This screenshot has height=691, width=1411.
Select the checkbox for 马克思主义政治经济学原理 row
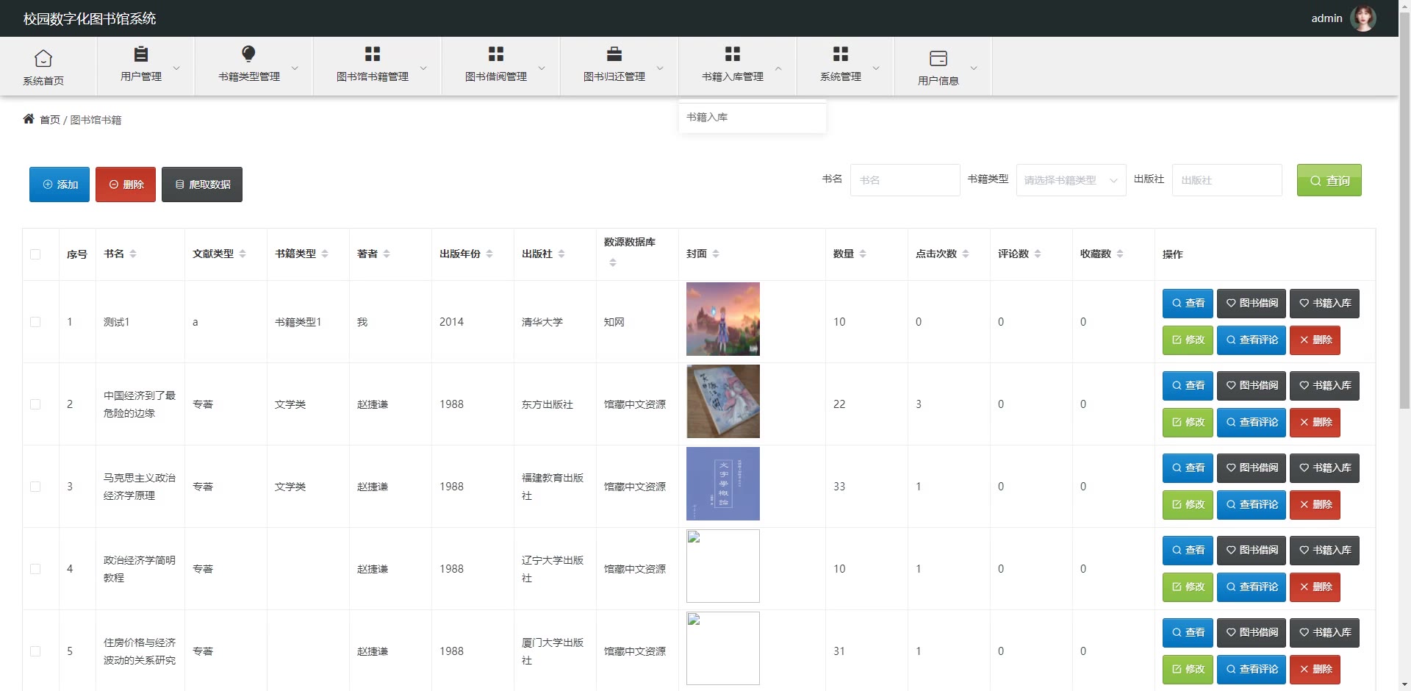point(35,487)
